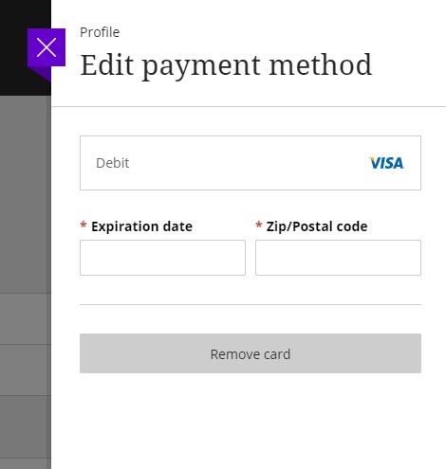Click the Edit payment method heading
Viewport: 446px width, 469px height.
[226, 65]
